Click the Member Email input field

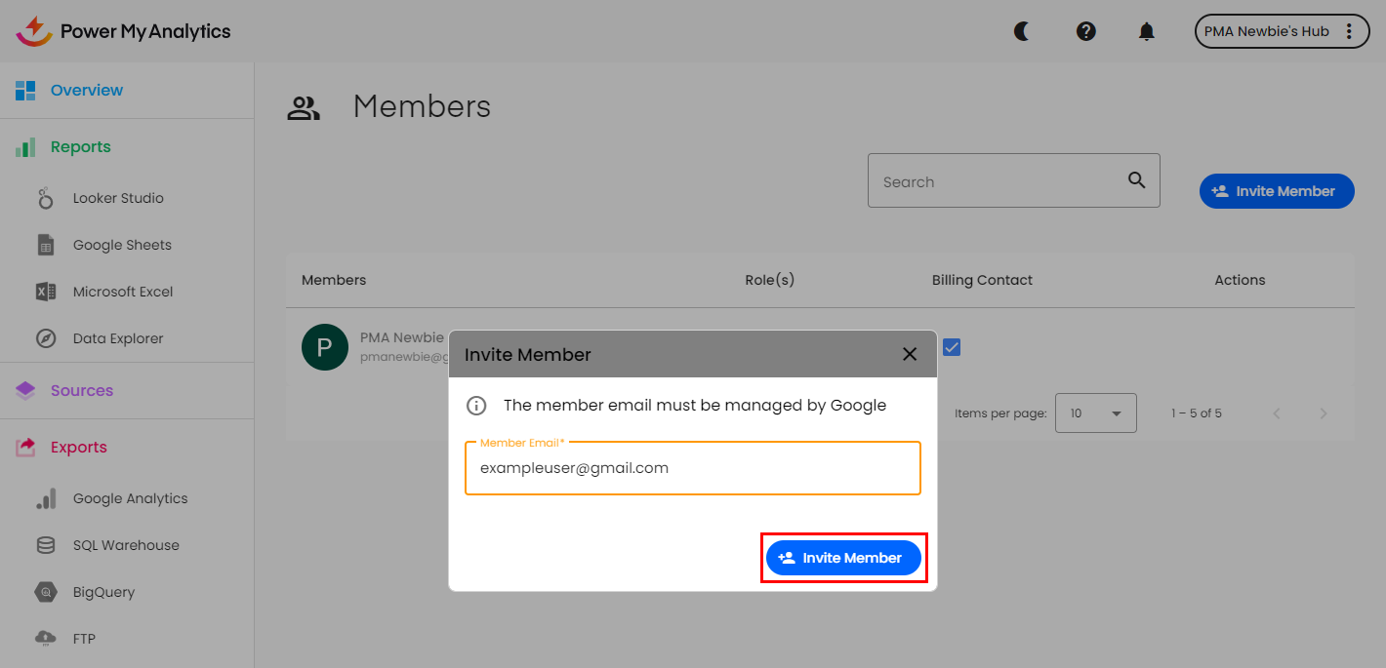pos(693,468)
